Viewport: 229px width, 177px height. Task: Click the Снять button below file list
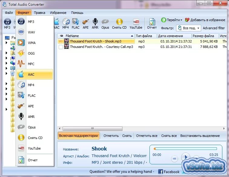pyautogui.click(x=127, y=136)
